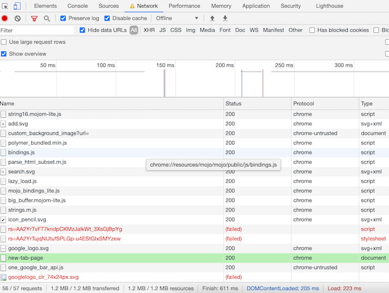Import HAR file with upload arrow
This screenshot has width=389, height=293.
pyautogui.click(x=212, y=18)
